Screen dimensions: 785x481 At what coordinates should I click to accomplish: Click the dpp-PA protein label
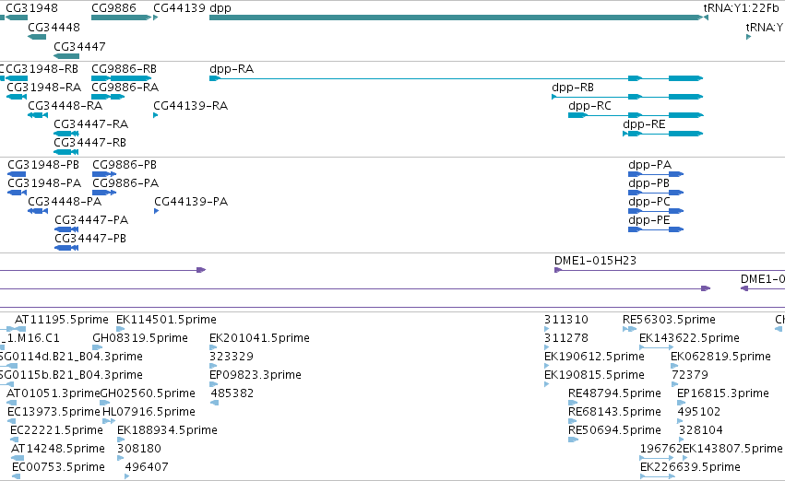(649, 165)
